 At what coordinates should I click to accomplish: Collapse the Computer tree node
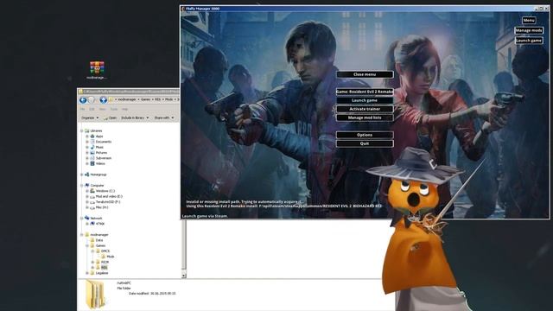click(x=82, y=185)
